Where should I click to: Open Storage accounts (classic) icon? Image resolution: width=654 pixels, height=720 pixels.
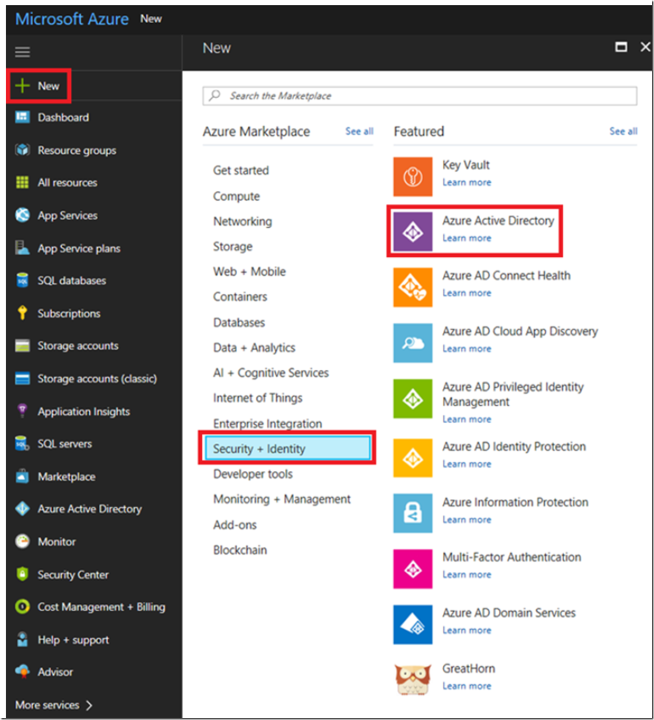click(22, 378)
